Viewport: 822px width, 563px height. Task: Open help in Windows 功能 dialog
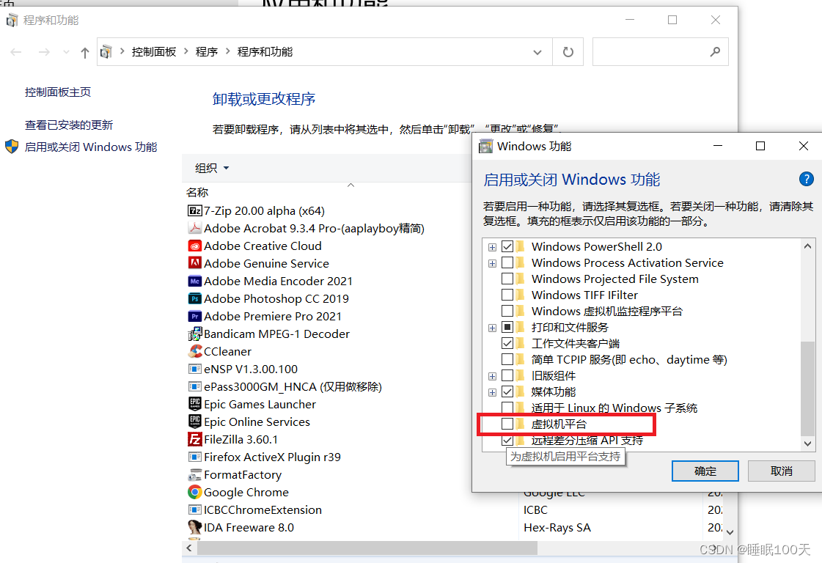coord(806,180)
